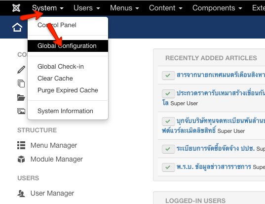Click the image media manager icon
Viewport: 265px width, 204px height.
(x=21, y=111)
